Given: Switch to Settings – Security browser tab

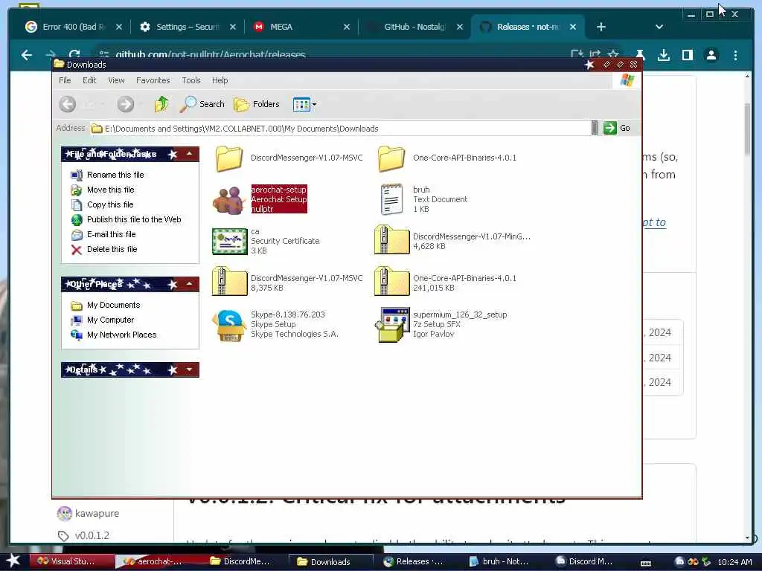Looking at the screenshot, I should click(186, 27).
